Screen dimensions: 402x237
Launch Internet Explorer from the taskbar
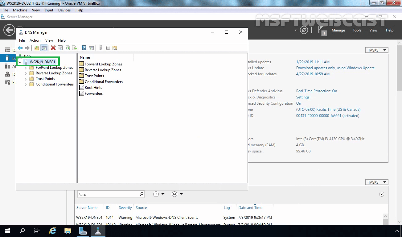(x=53, y=231)
